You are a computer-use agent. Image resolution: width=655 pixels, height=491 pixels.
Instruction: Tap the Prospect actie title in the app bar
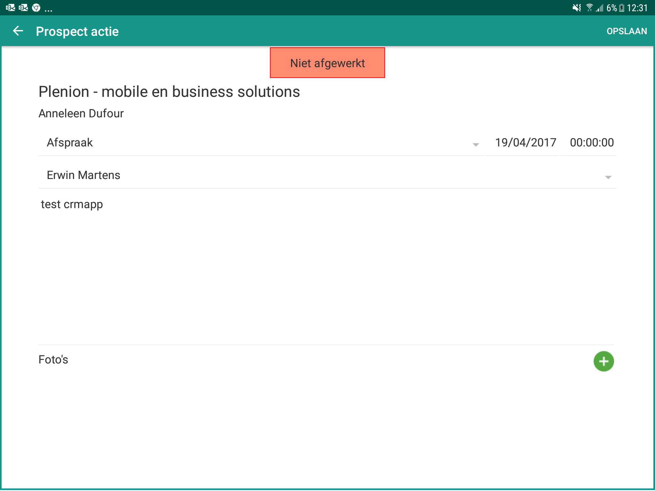coord(77,31)
